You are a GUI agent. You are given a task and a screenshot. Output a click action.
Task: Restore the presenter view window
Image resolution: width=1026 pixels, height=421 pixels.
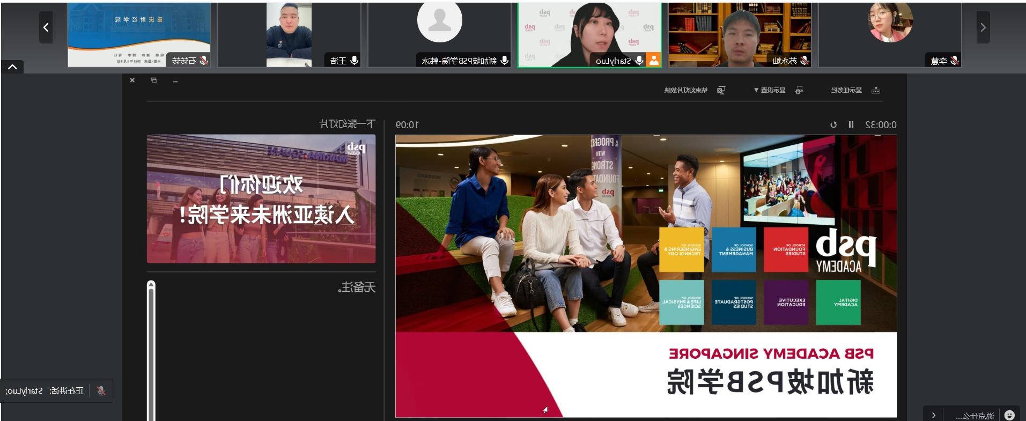pos(154,80)
